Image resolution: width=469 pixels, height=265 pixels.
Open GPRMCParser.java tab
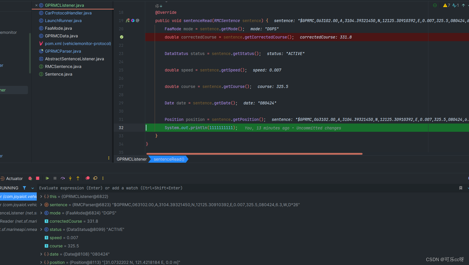63,51
